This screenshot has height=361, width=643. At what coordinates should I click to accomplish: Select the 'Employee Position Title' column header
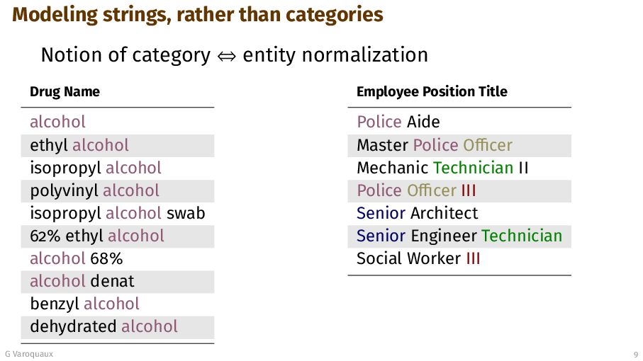(432, 92)
